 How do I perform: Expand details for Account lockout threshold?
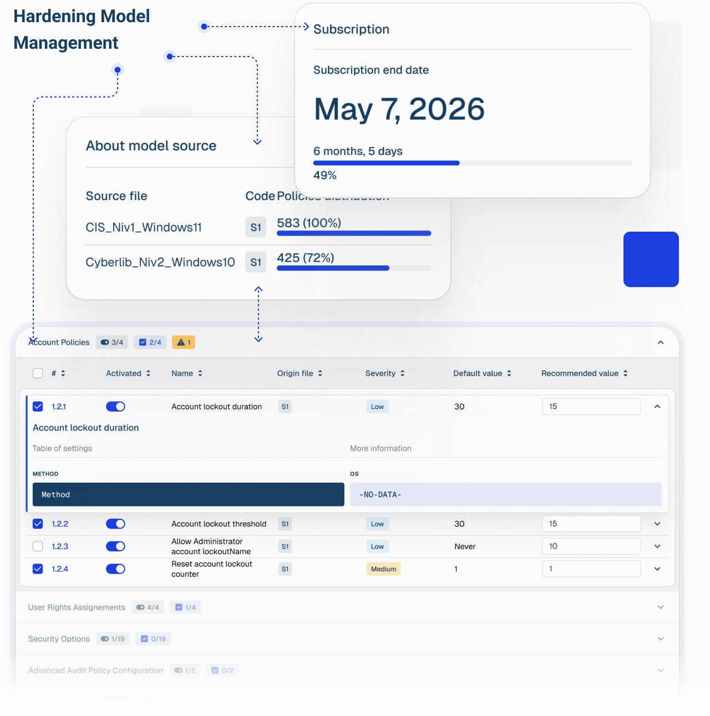coord(657,524)
